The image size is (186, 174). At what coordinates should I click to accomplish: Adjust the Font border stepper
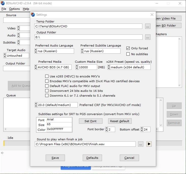[x=107, y=129]
